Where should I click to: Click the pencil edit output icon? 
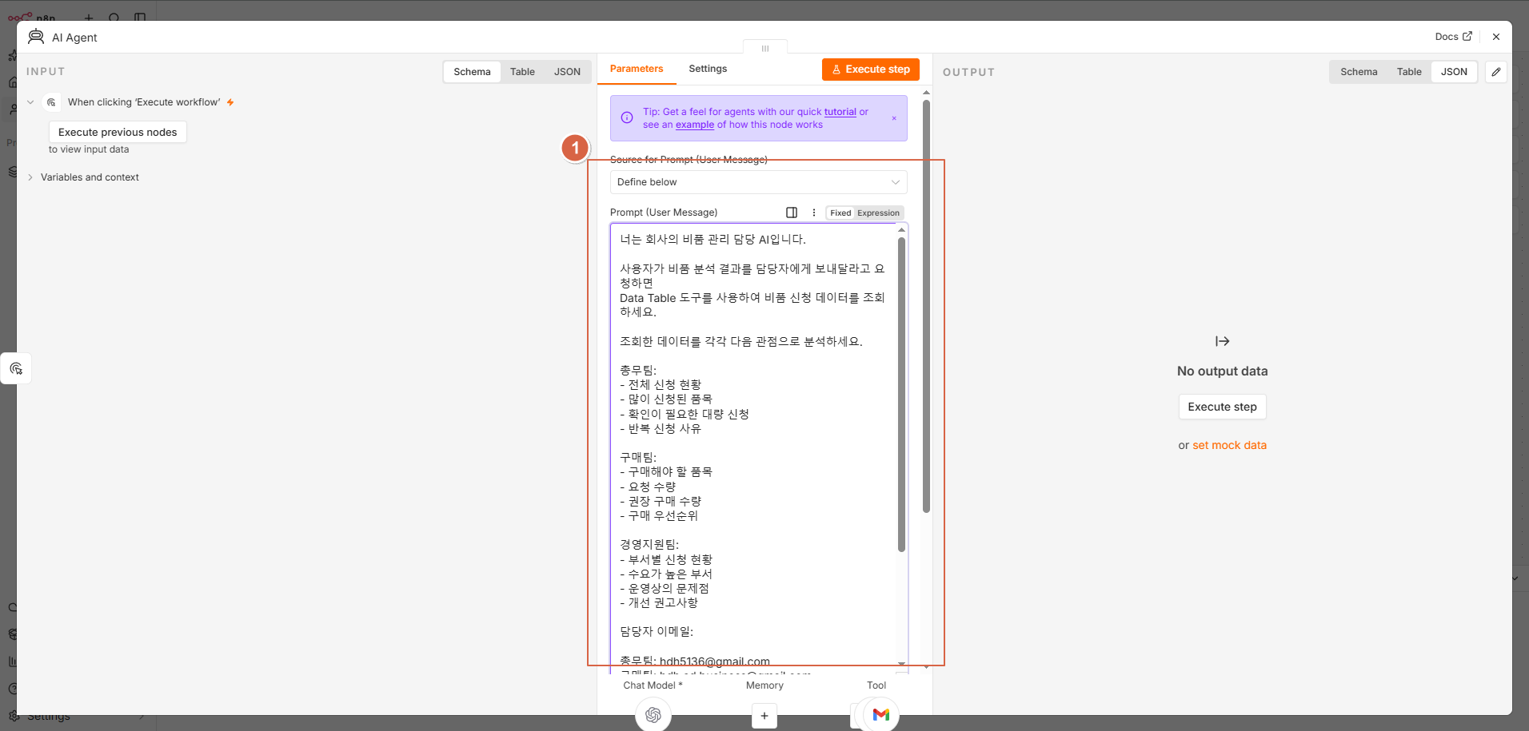click(1496, 72)
